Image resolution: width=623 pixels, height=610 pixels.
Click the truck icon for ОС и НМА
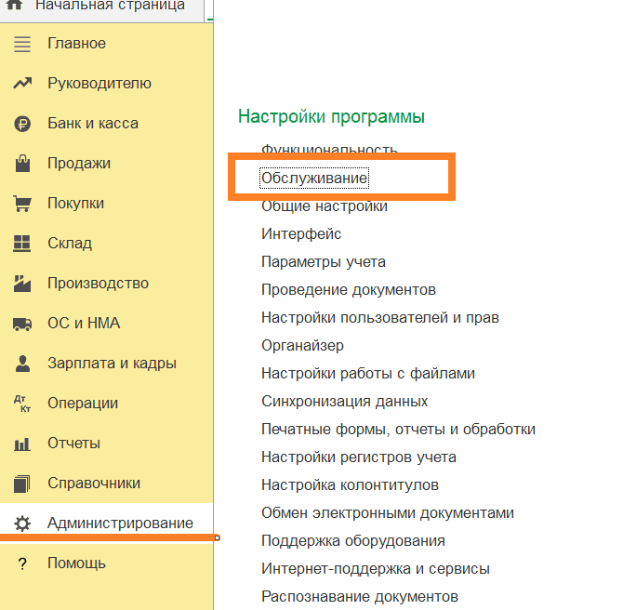point(22,324)
